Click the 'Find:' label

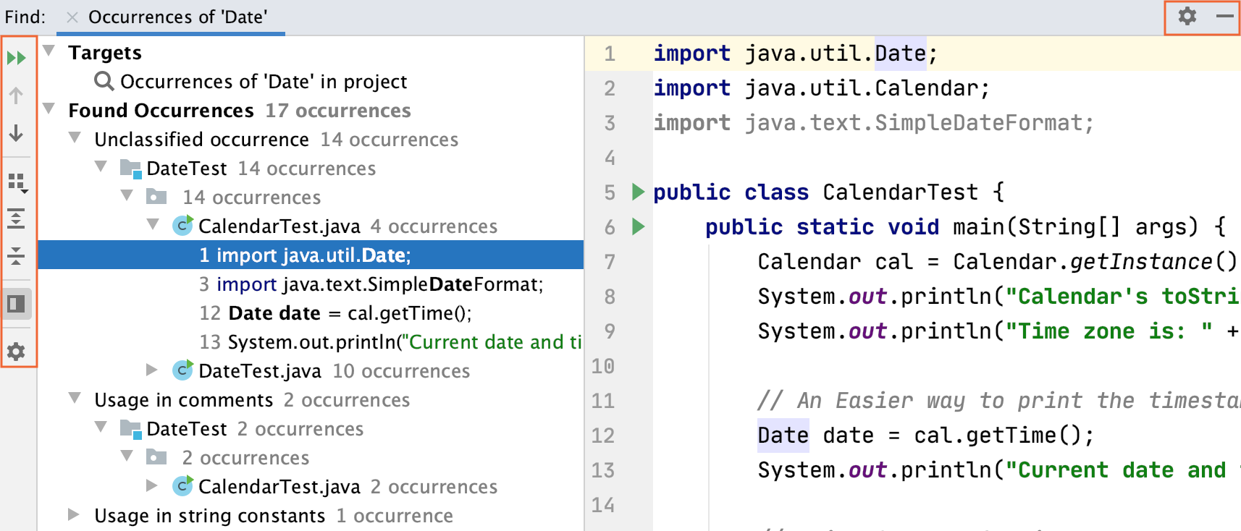25,17
